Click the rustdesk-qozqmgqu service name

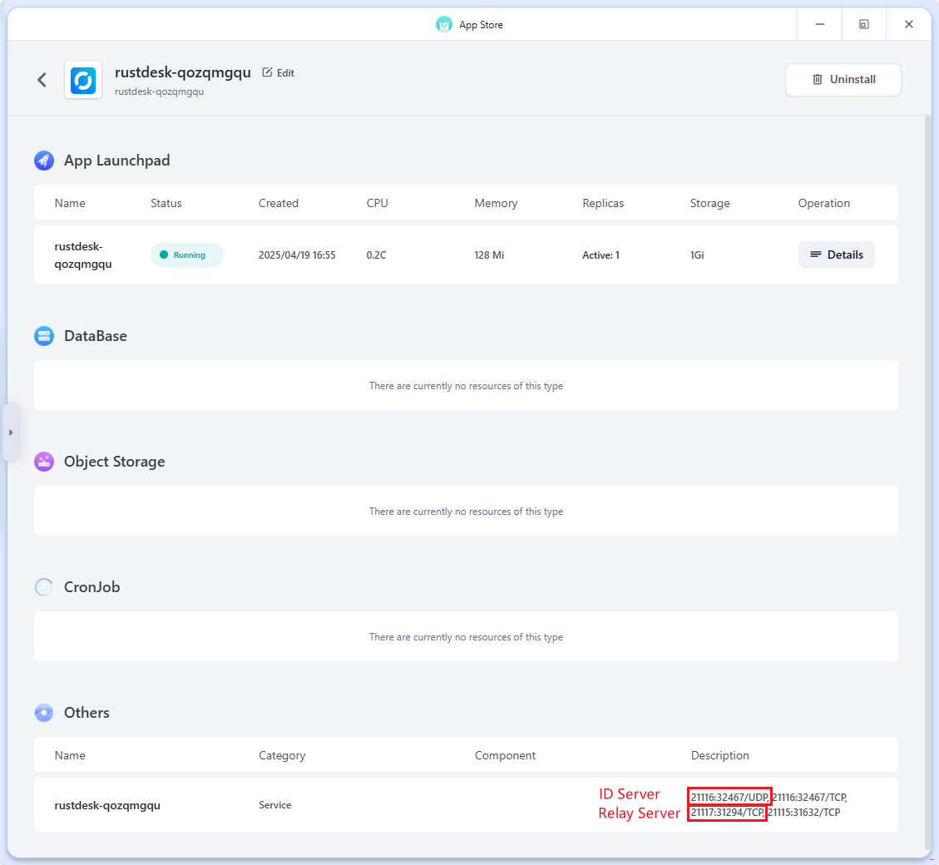tap(107, 805)
